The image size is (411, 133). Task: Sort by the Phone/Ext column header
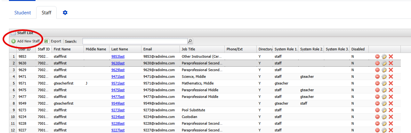coord(241,49)
